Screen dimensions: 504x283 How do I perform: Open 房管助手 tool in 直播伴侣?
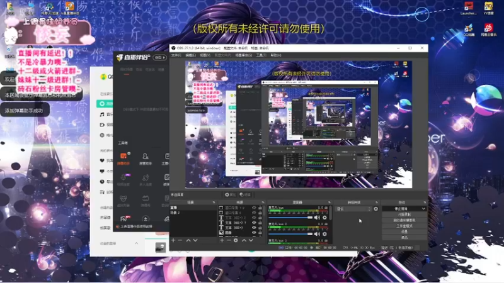point(146,159)
